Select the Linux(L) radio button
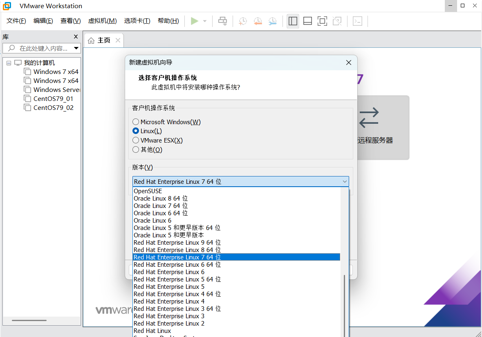The height and width of the screenshot is (337, 482). point(136,131)
